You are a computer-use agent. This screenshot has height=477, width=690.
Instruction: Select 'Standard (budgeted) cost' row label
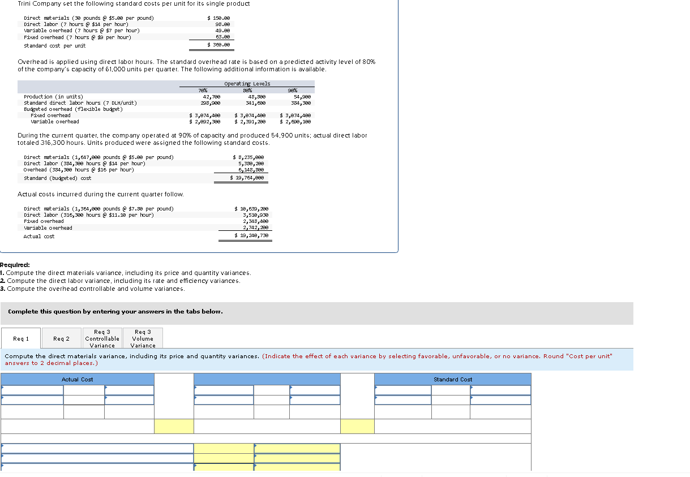coord(57,178)
